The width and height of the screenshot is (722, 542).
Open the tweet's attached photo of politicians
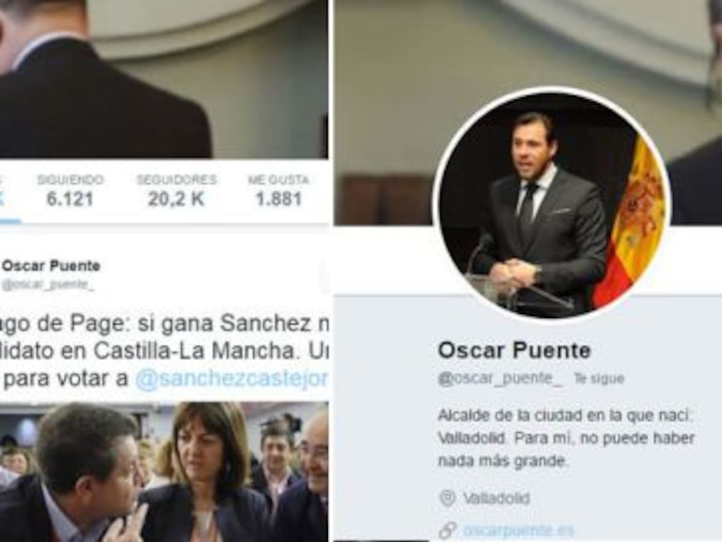164,472
